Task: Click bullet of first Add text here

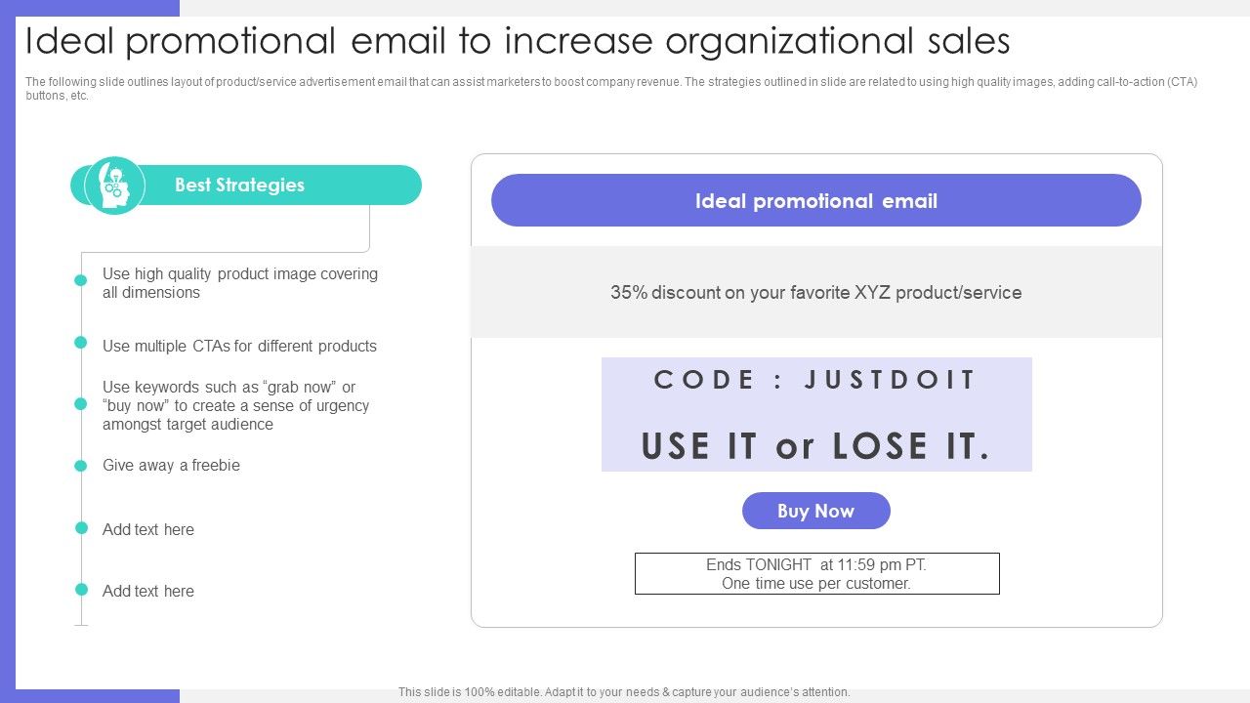Action: point(81,527)
